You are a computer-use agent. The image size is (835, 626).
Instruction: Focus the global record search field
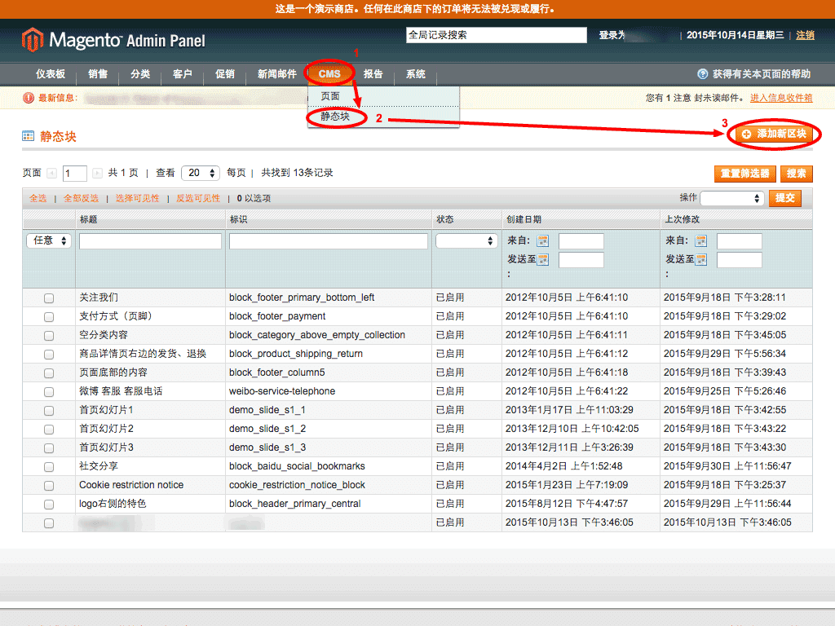pyautogui.click(x=496, y=35)
